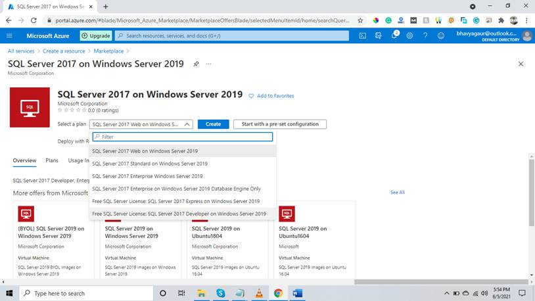The width and height of the screenshot is (535, 301).
Task: Open VLC media player from taskbar
Action: (259, 293)
